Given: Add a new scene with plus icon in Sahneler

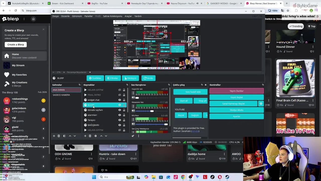Looking at the screenshot, I should [x=54, y=136].
